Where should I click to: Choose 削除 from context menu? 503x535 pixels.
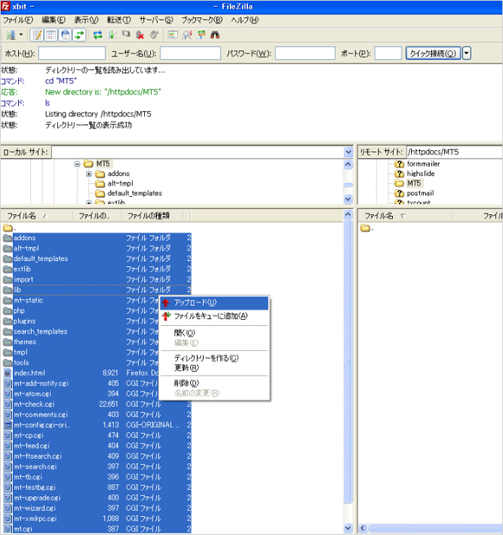click(x=214, y=383)
